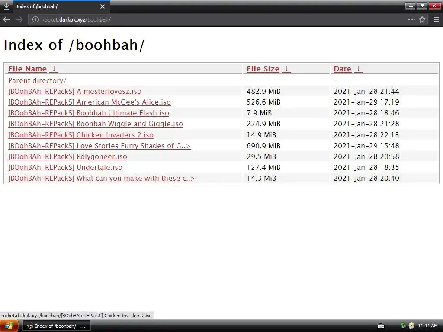Click the 7.9 MiB size cell
The height and width of the screenshot is (332, 443).
259,113
